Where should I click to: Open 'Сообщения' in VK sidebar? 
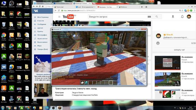tap(42, 24)
